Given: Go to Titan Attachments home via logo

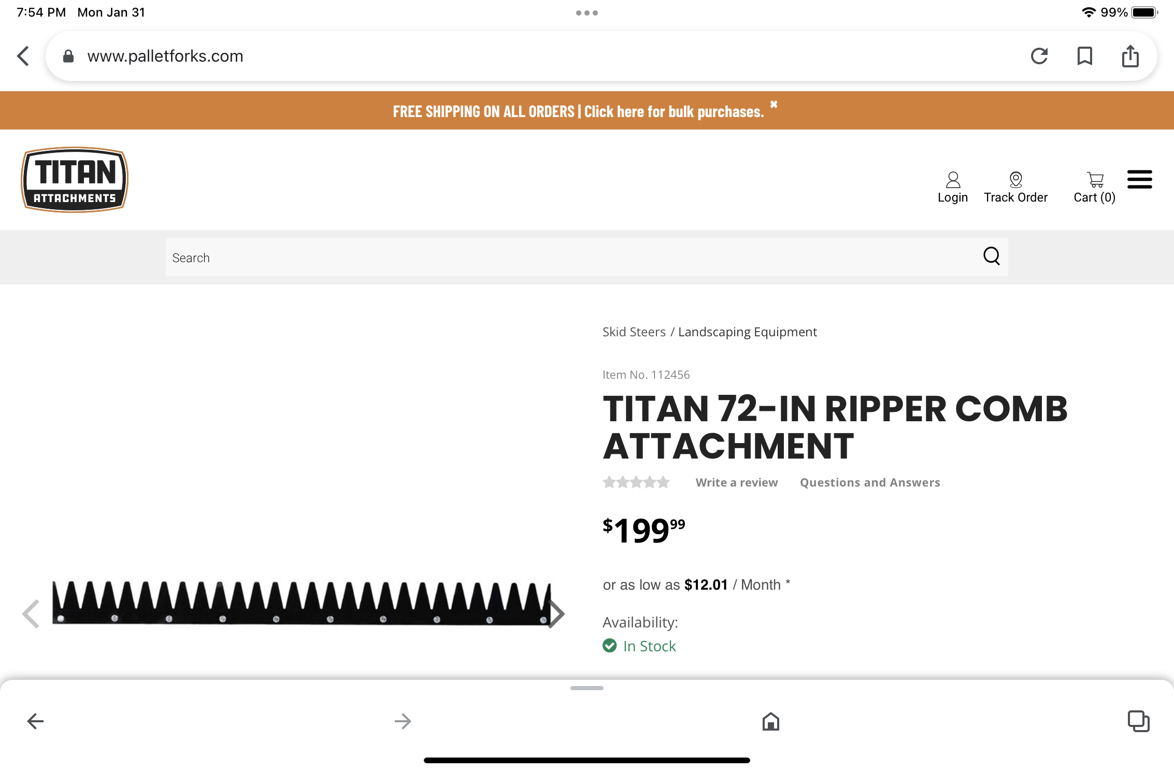Looking at the screenshot, I should click(75, 180).
